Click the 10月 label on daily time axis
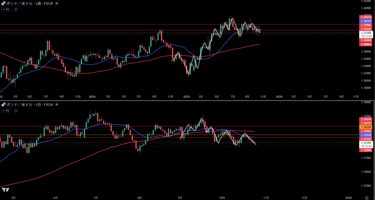Image resolution: width=375 pixels, height=200 pixels. tap(222, 197)
